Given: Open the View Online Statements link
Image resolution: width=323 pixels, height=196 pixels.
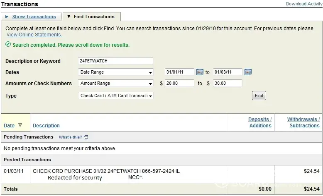Looking at the screenshot, I should 34,35.
